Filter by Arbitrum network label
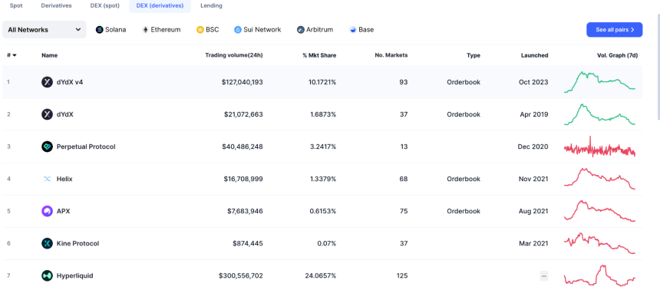Viewport: 660px width, 290px height. pos(319,30)
